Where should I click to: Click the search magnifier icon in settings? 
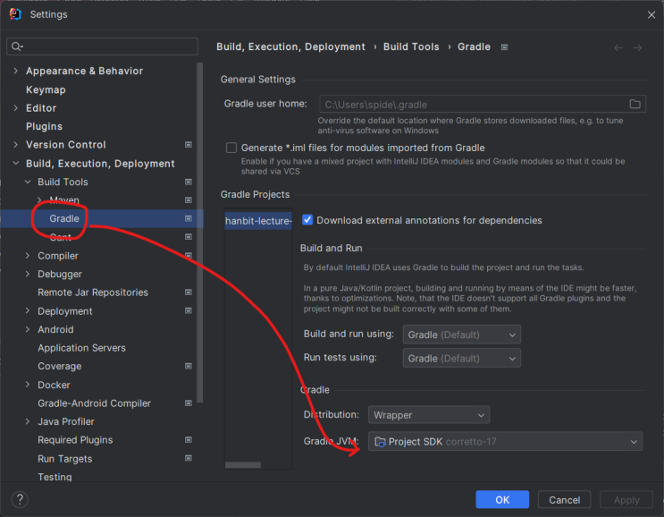click(16, 47)
